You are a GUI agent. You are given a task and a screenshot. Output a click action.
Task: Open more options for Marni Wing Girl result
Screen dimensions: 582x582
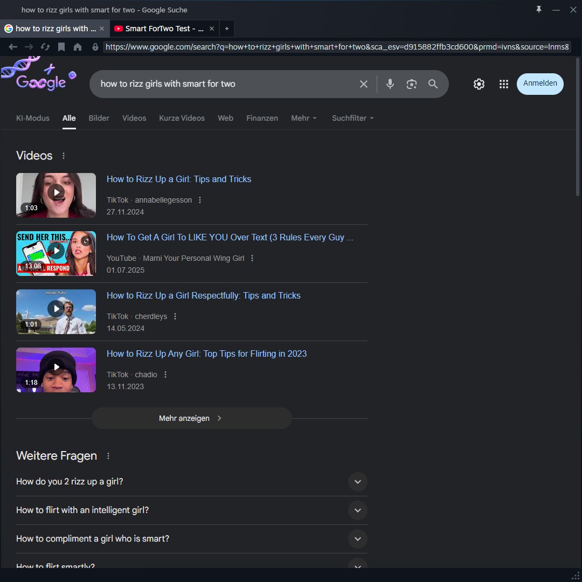click(x=252, y=258)
